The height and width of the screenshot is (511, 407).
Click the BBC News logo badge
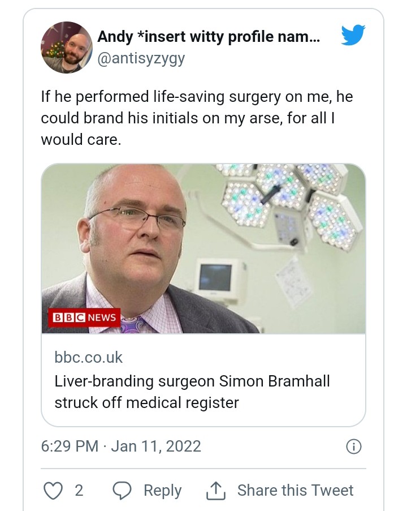pyautogui.click(x=84, y=317)
